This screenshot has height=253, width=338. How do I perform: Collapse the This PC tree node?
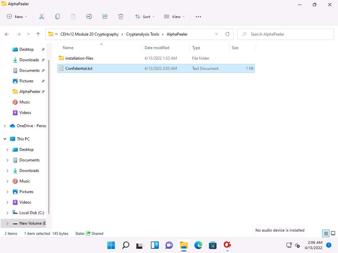tap(5, 139)
